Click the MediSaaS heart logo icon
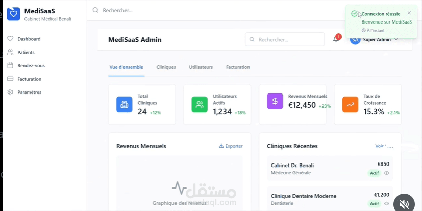Image resolution: width=422 pixels, height=211 pixels. 13,14
